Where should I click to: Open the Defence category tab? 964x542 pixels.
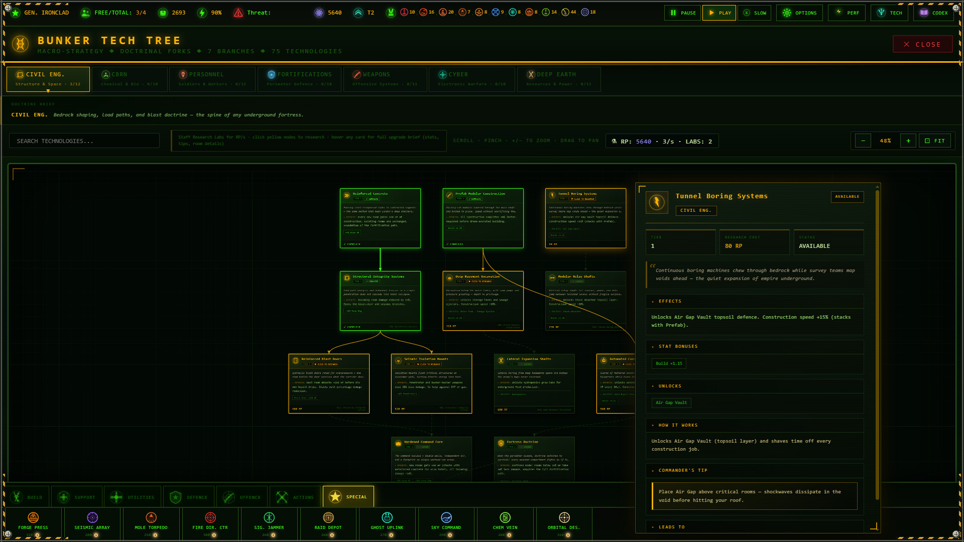(189, 497)
